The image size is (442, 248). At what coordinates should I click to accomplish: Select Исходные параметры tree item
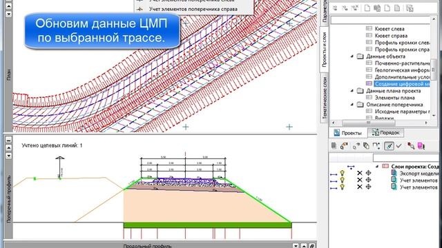tap(402, 112)
